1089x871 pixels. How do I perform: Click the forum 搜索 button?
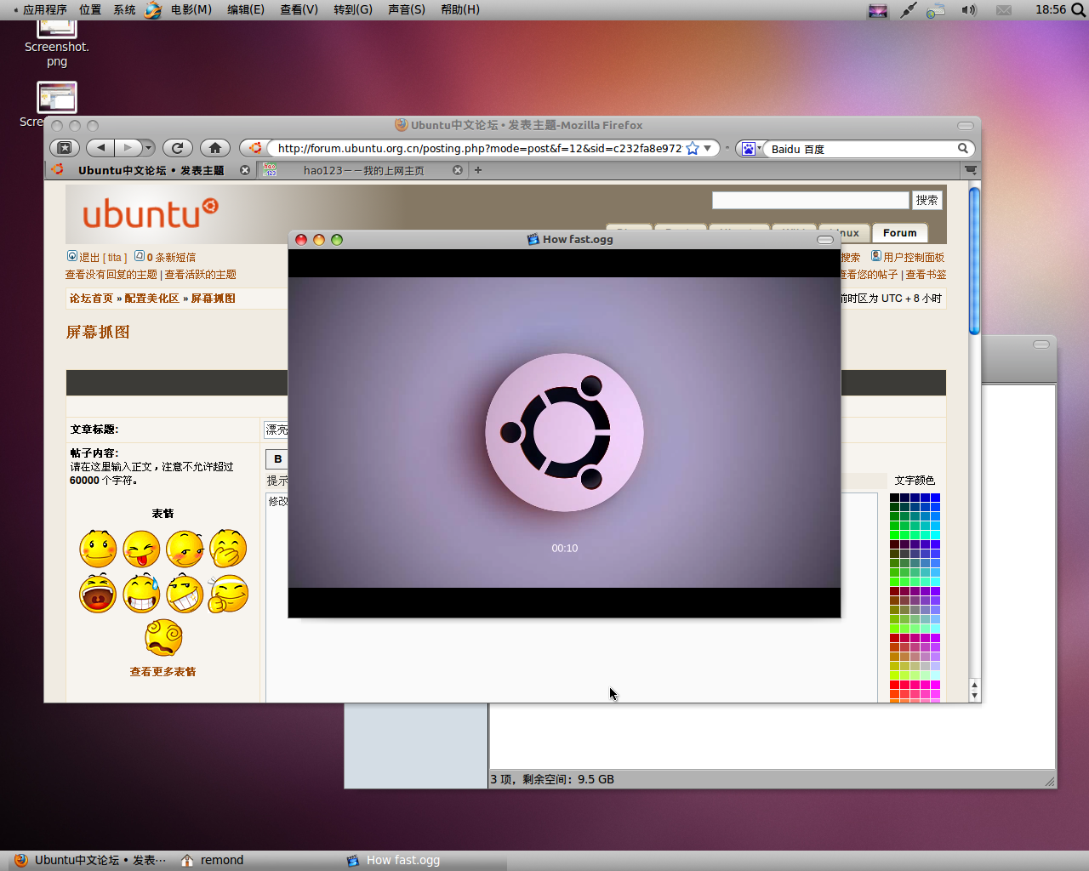pos(927,200)
